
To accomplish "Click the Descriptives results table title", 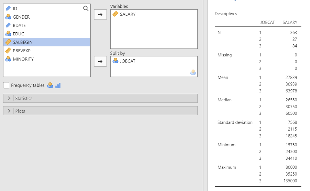I will (226, 14).
